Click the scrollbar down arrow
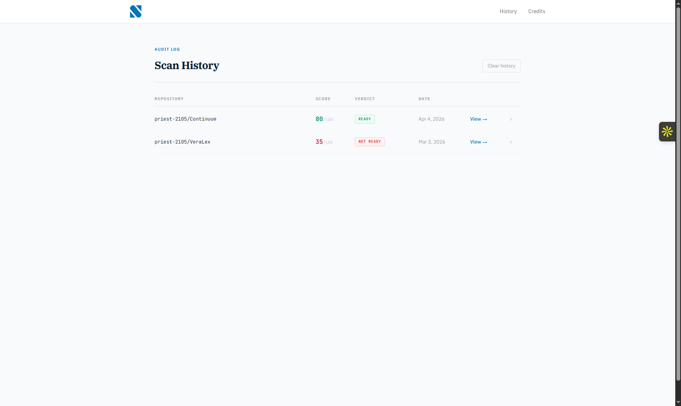The image size is (681, 406). tap(678, 403)
